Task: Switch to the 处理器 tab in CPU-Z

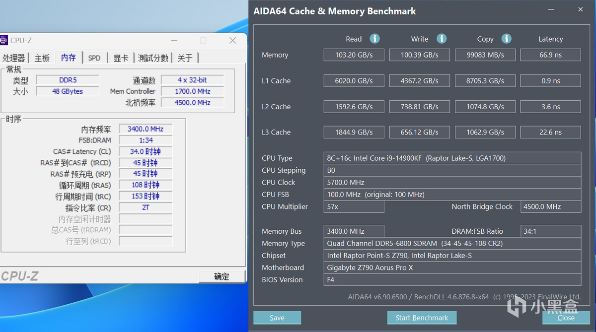Action: tap(13, 58)
